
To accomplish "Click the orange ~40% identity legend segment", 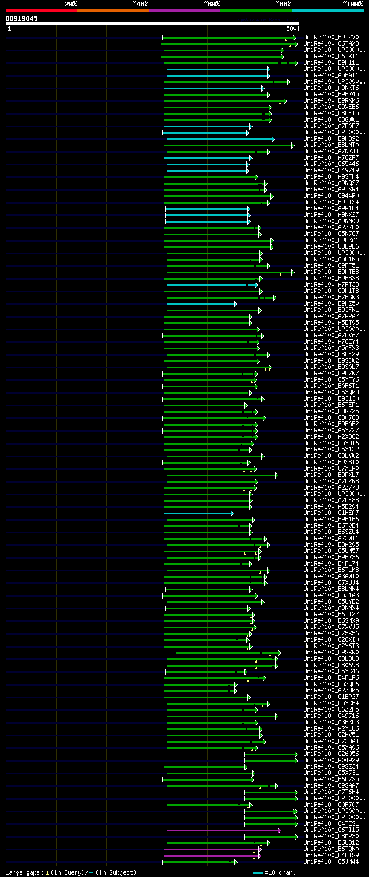I will click(113, 10).
